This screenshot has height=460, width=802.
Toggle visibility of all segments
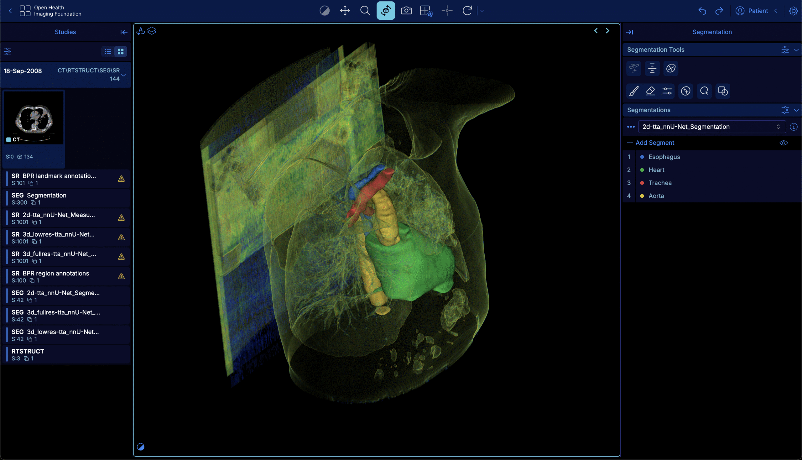point(784,143)
